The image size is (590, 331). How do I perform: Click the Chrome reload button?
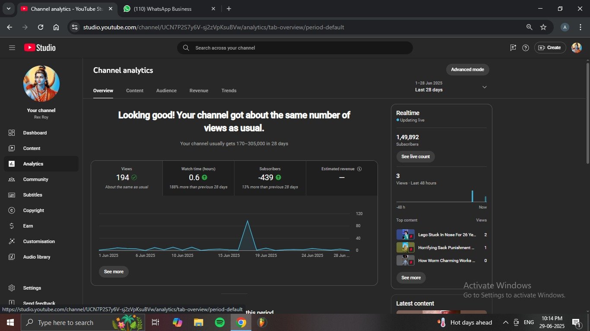pyautogui.click(x=41, y=27)
